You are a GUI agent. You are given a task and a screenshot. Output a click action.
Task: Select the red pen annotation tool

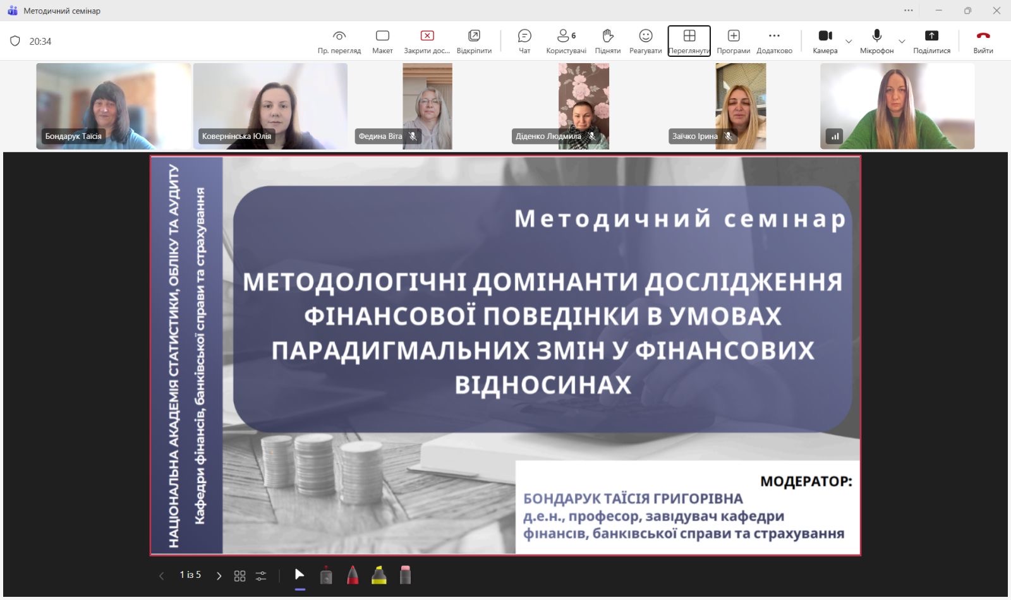353,575
